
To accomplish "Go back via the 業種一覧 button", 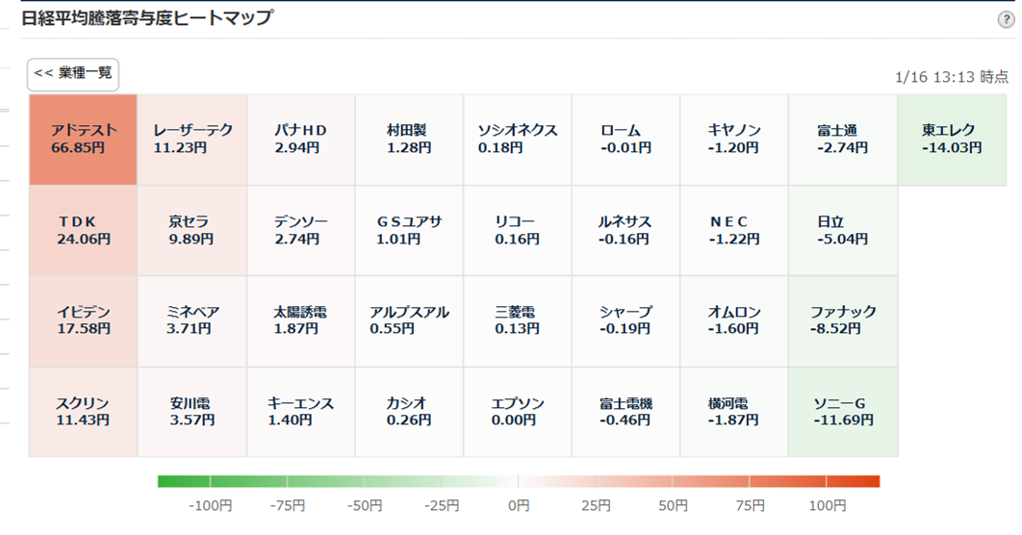I will 73,73.
